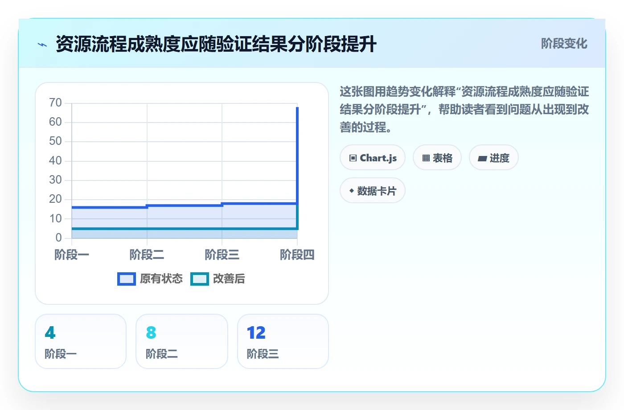Click the 阶段二 x-axis label

coord(147,255)
